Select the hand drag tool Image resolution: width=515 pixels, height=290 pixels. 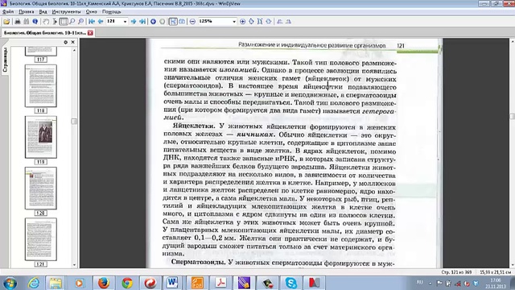coord(46,22)
